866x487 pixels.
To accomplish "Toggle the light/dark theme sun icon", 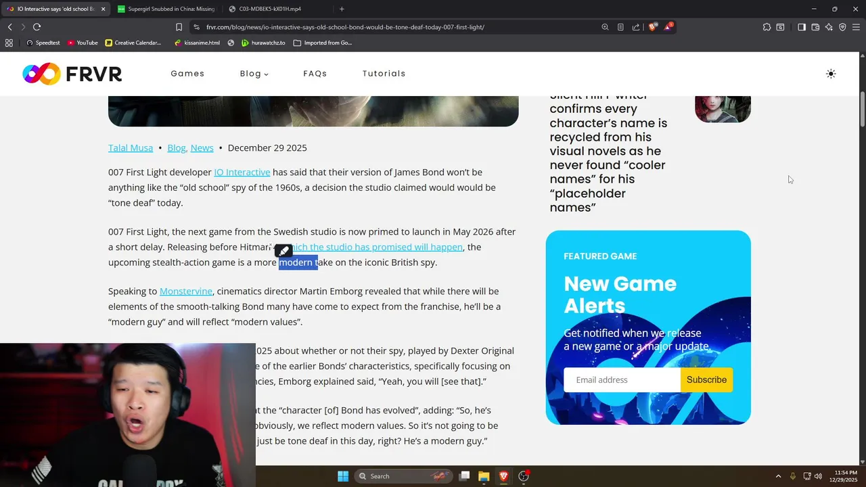I will click(831, 74).
